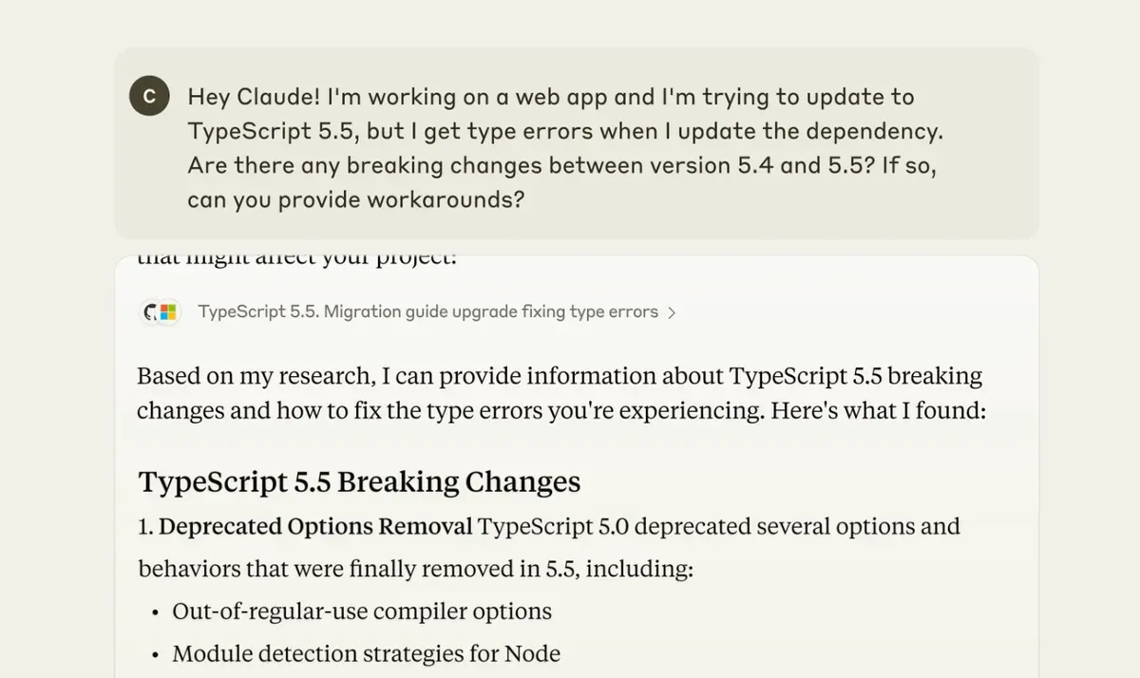
Task: Open the TypeScript 5.5 migration guide search link
Action: click(427, 311)
